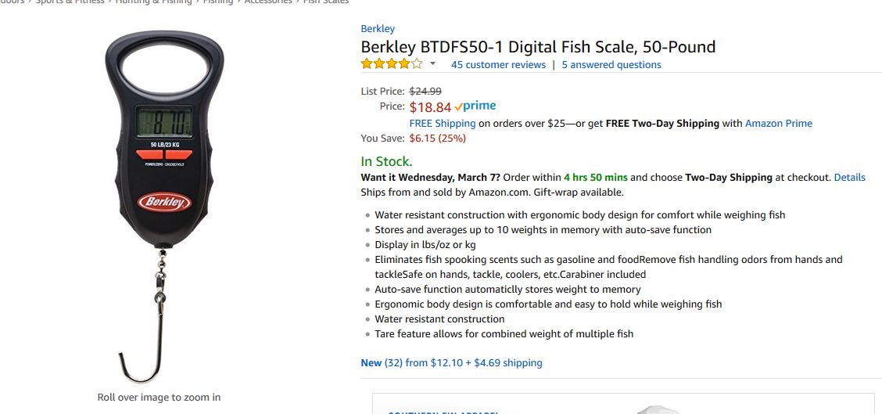Open the 5 answered questions link
This screenshot has height=414, width=882.
(611, 65)
